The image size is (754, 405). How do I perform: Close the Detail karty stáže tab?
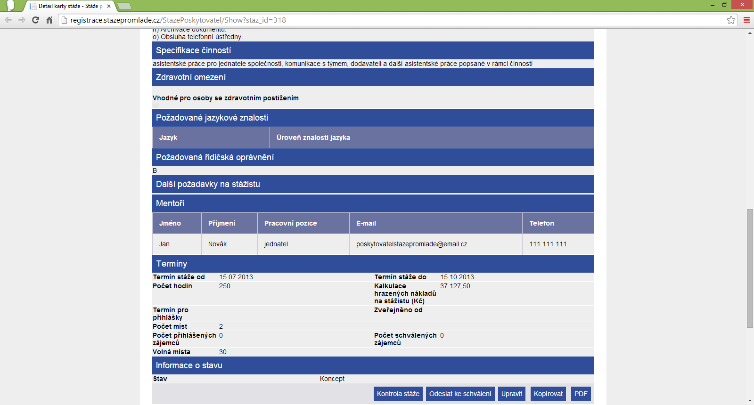[x=109, y=6]
